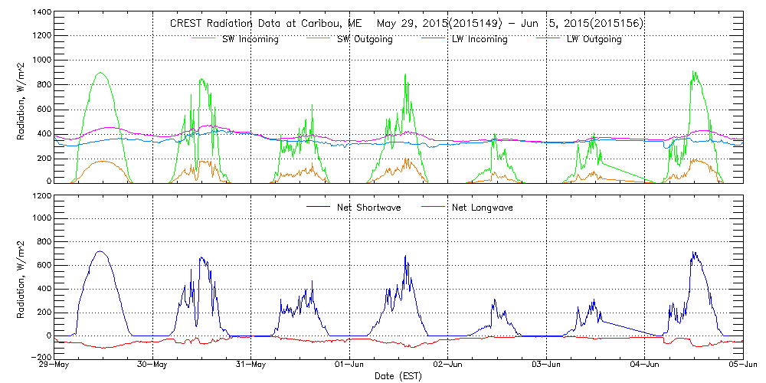Select the Net Shortwave legend label

(x=368, y=207)
